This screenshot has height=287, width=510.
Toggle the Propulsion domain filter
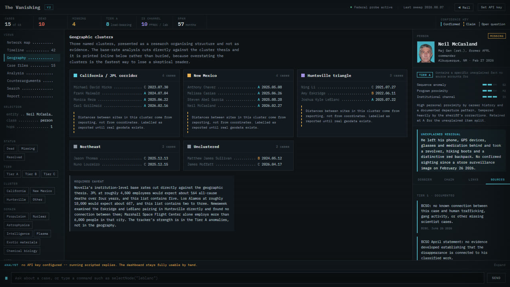(16, 216)
